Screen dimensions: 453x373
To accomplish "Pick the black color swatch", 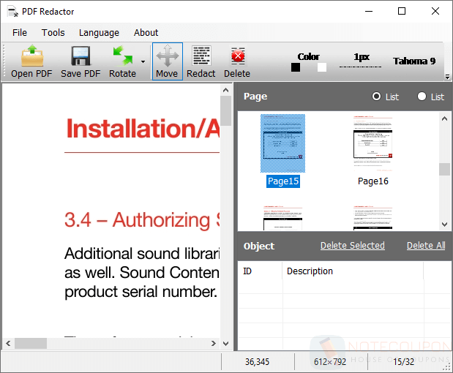I will click(296, 67).
